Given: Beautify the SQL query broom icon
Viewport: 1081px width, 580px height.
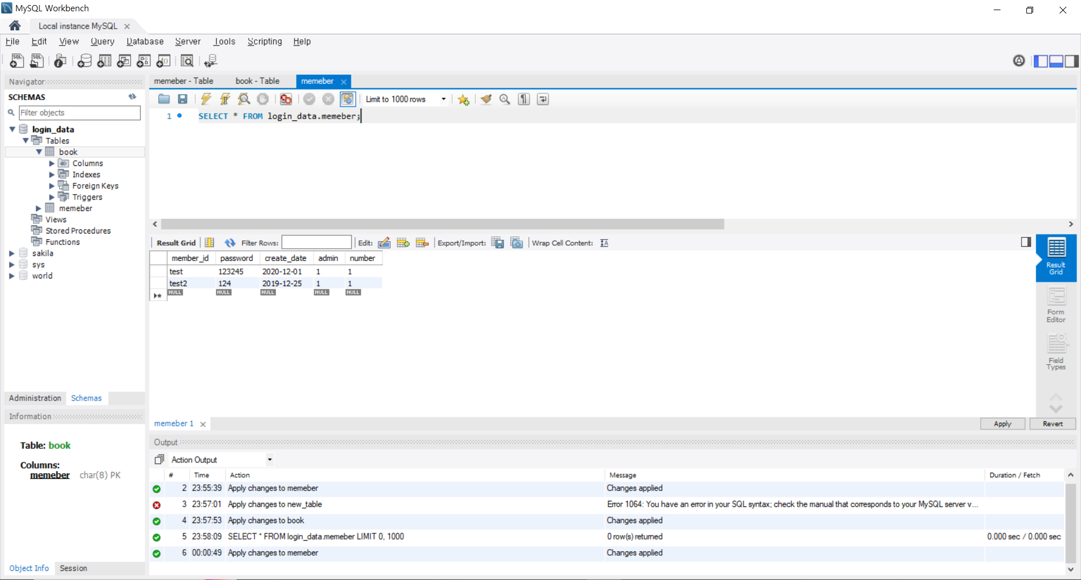Looking at the screenshot, I should click(486, 99).
